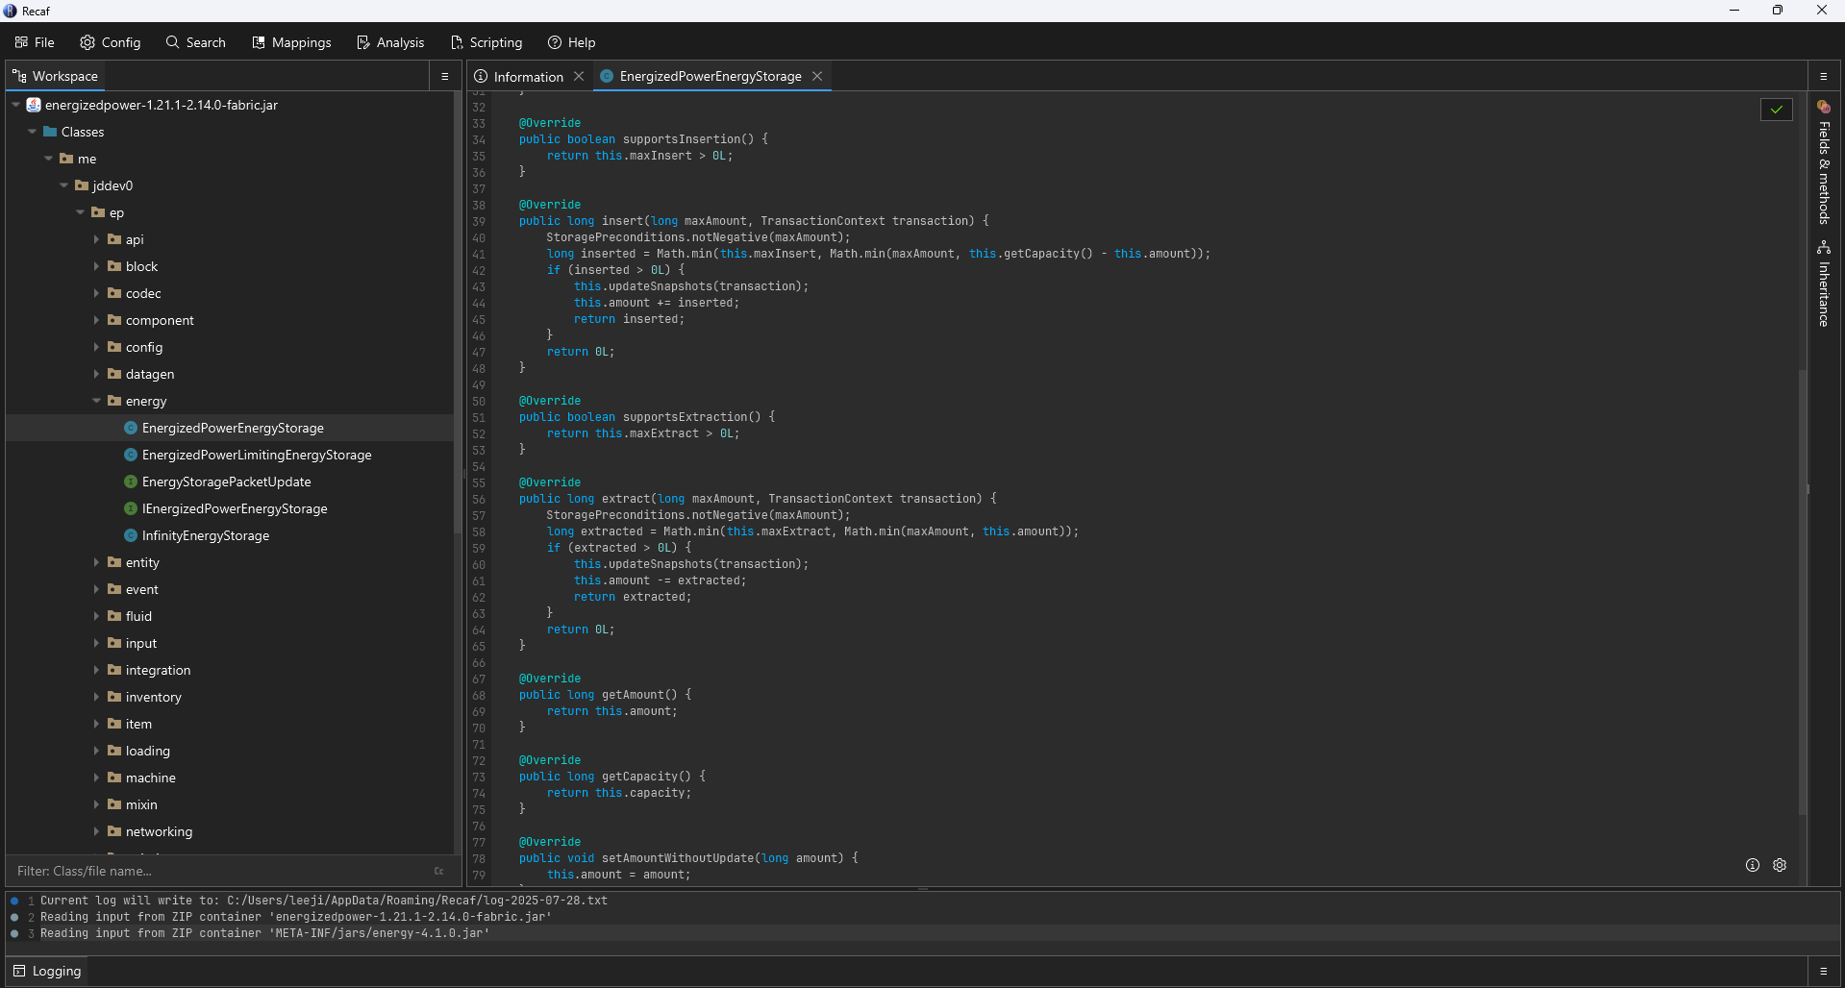Click the decompiler info icon
The image size is (1845, 988).
pyautogui.click(x=1753, y=865)
